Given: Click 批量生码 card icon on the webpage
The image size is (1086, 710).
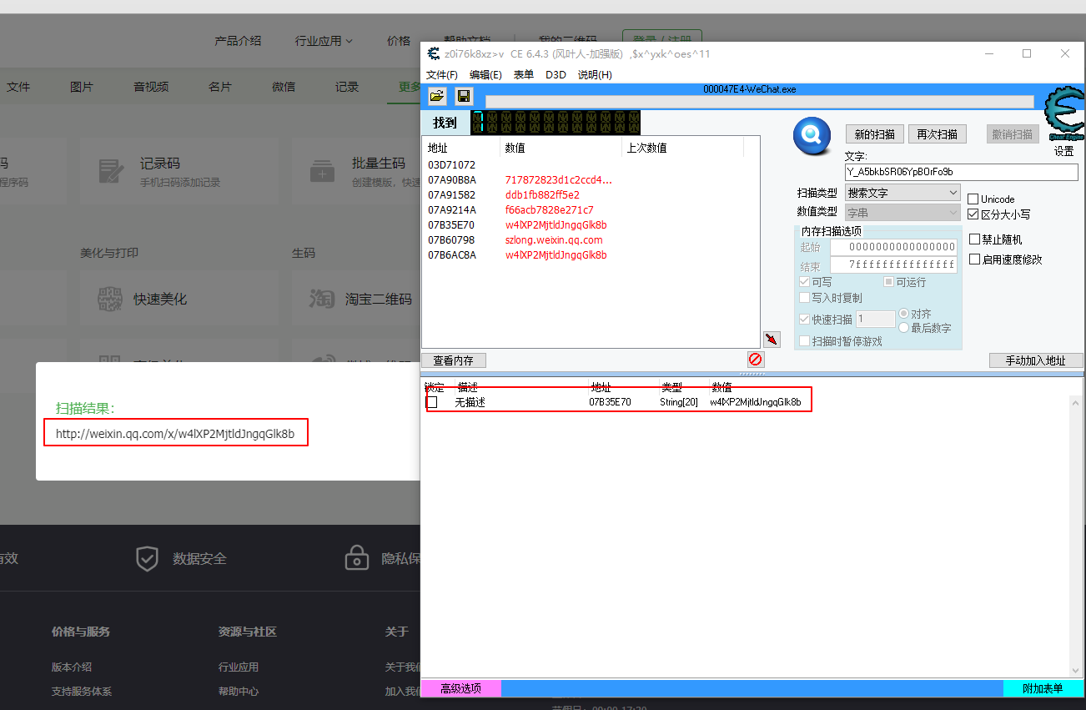Looking at the screenshot, I should tap(322, 171).
